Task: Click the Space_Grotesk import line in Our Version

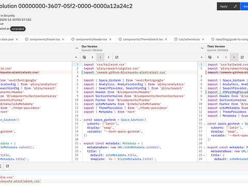Action: tap(124, 80)
